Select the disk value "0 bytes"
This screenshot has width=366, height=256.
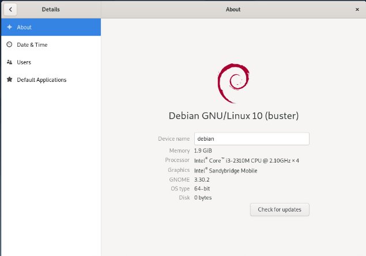coord(203,198)
